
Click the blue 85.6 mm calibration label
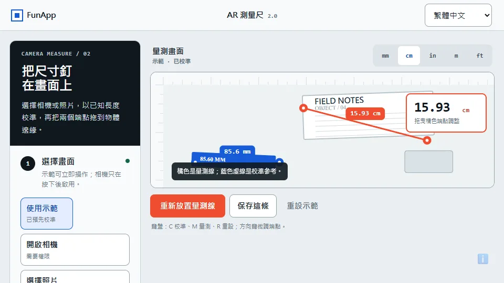click(237, 151)
